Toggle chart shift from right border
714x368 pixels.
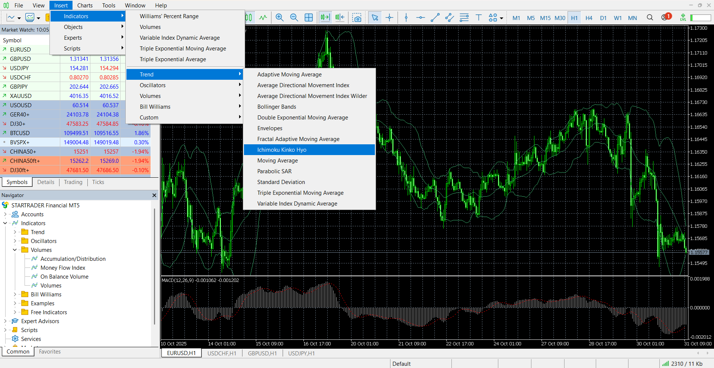(340, 17)
